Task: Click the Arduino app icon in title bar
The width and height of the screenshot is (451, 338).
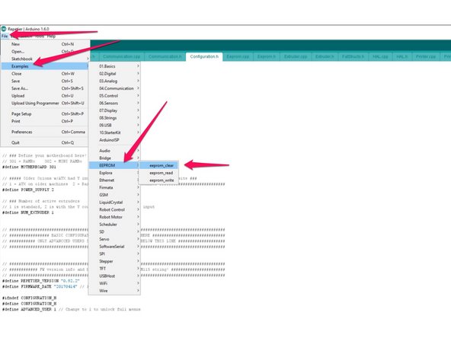Action: 4,29
